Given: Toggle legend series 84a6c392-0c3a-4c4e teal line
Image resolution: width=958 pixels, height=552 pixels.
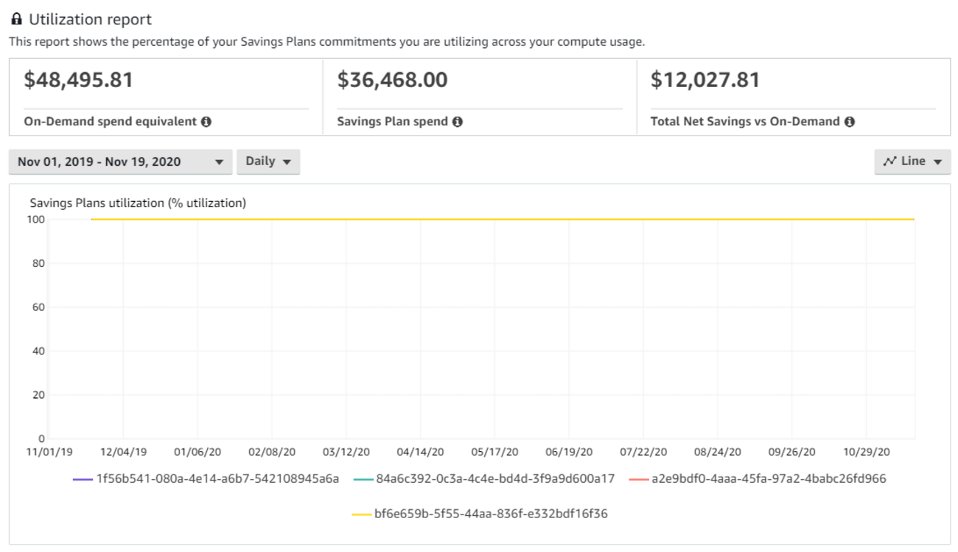Looking at the screenshot, I should pyautogui.click(x=495, y=479).
